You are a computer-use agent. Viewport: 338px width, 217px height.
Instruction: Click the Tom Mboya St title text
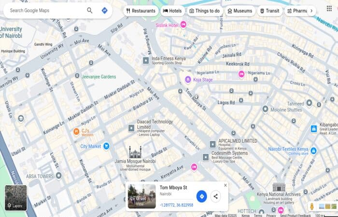[173, 188]
